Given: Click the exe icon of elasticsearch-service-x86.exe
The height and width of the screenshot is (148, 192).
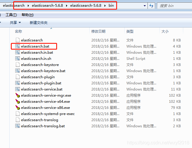Looking at the screenshot, I should point(18,107).
